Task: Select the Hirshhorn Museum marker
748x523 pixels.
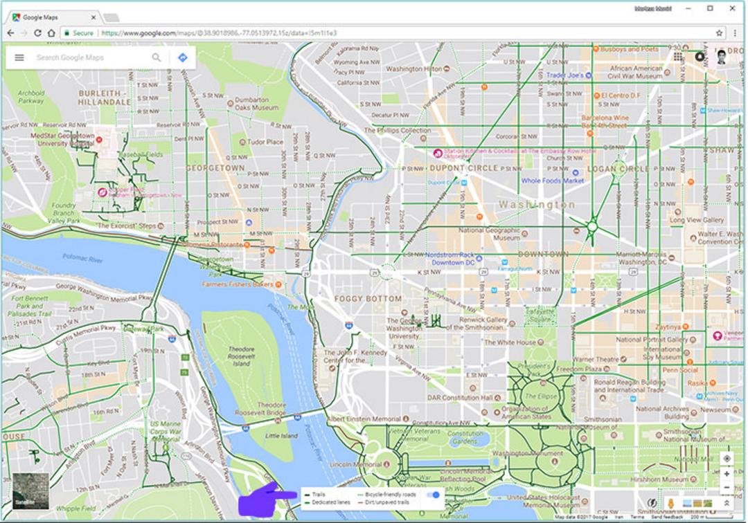Action: [x=693, y=479]
